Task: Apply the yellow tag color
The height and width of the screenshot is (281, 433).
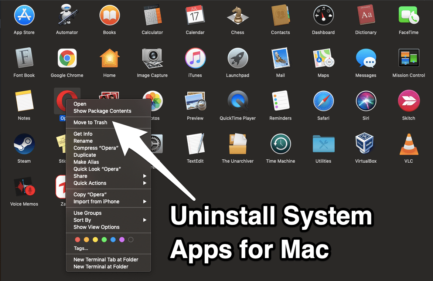Action: click(95, 240)
